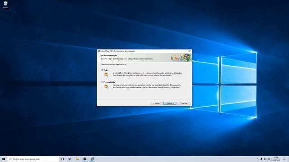Click the microphone tray icon
Screen dimensions: 289x162
coord(261,159)
